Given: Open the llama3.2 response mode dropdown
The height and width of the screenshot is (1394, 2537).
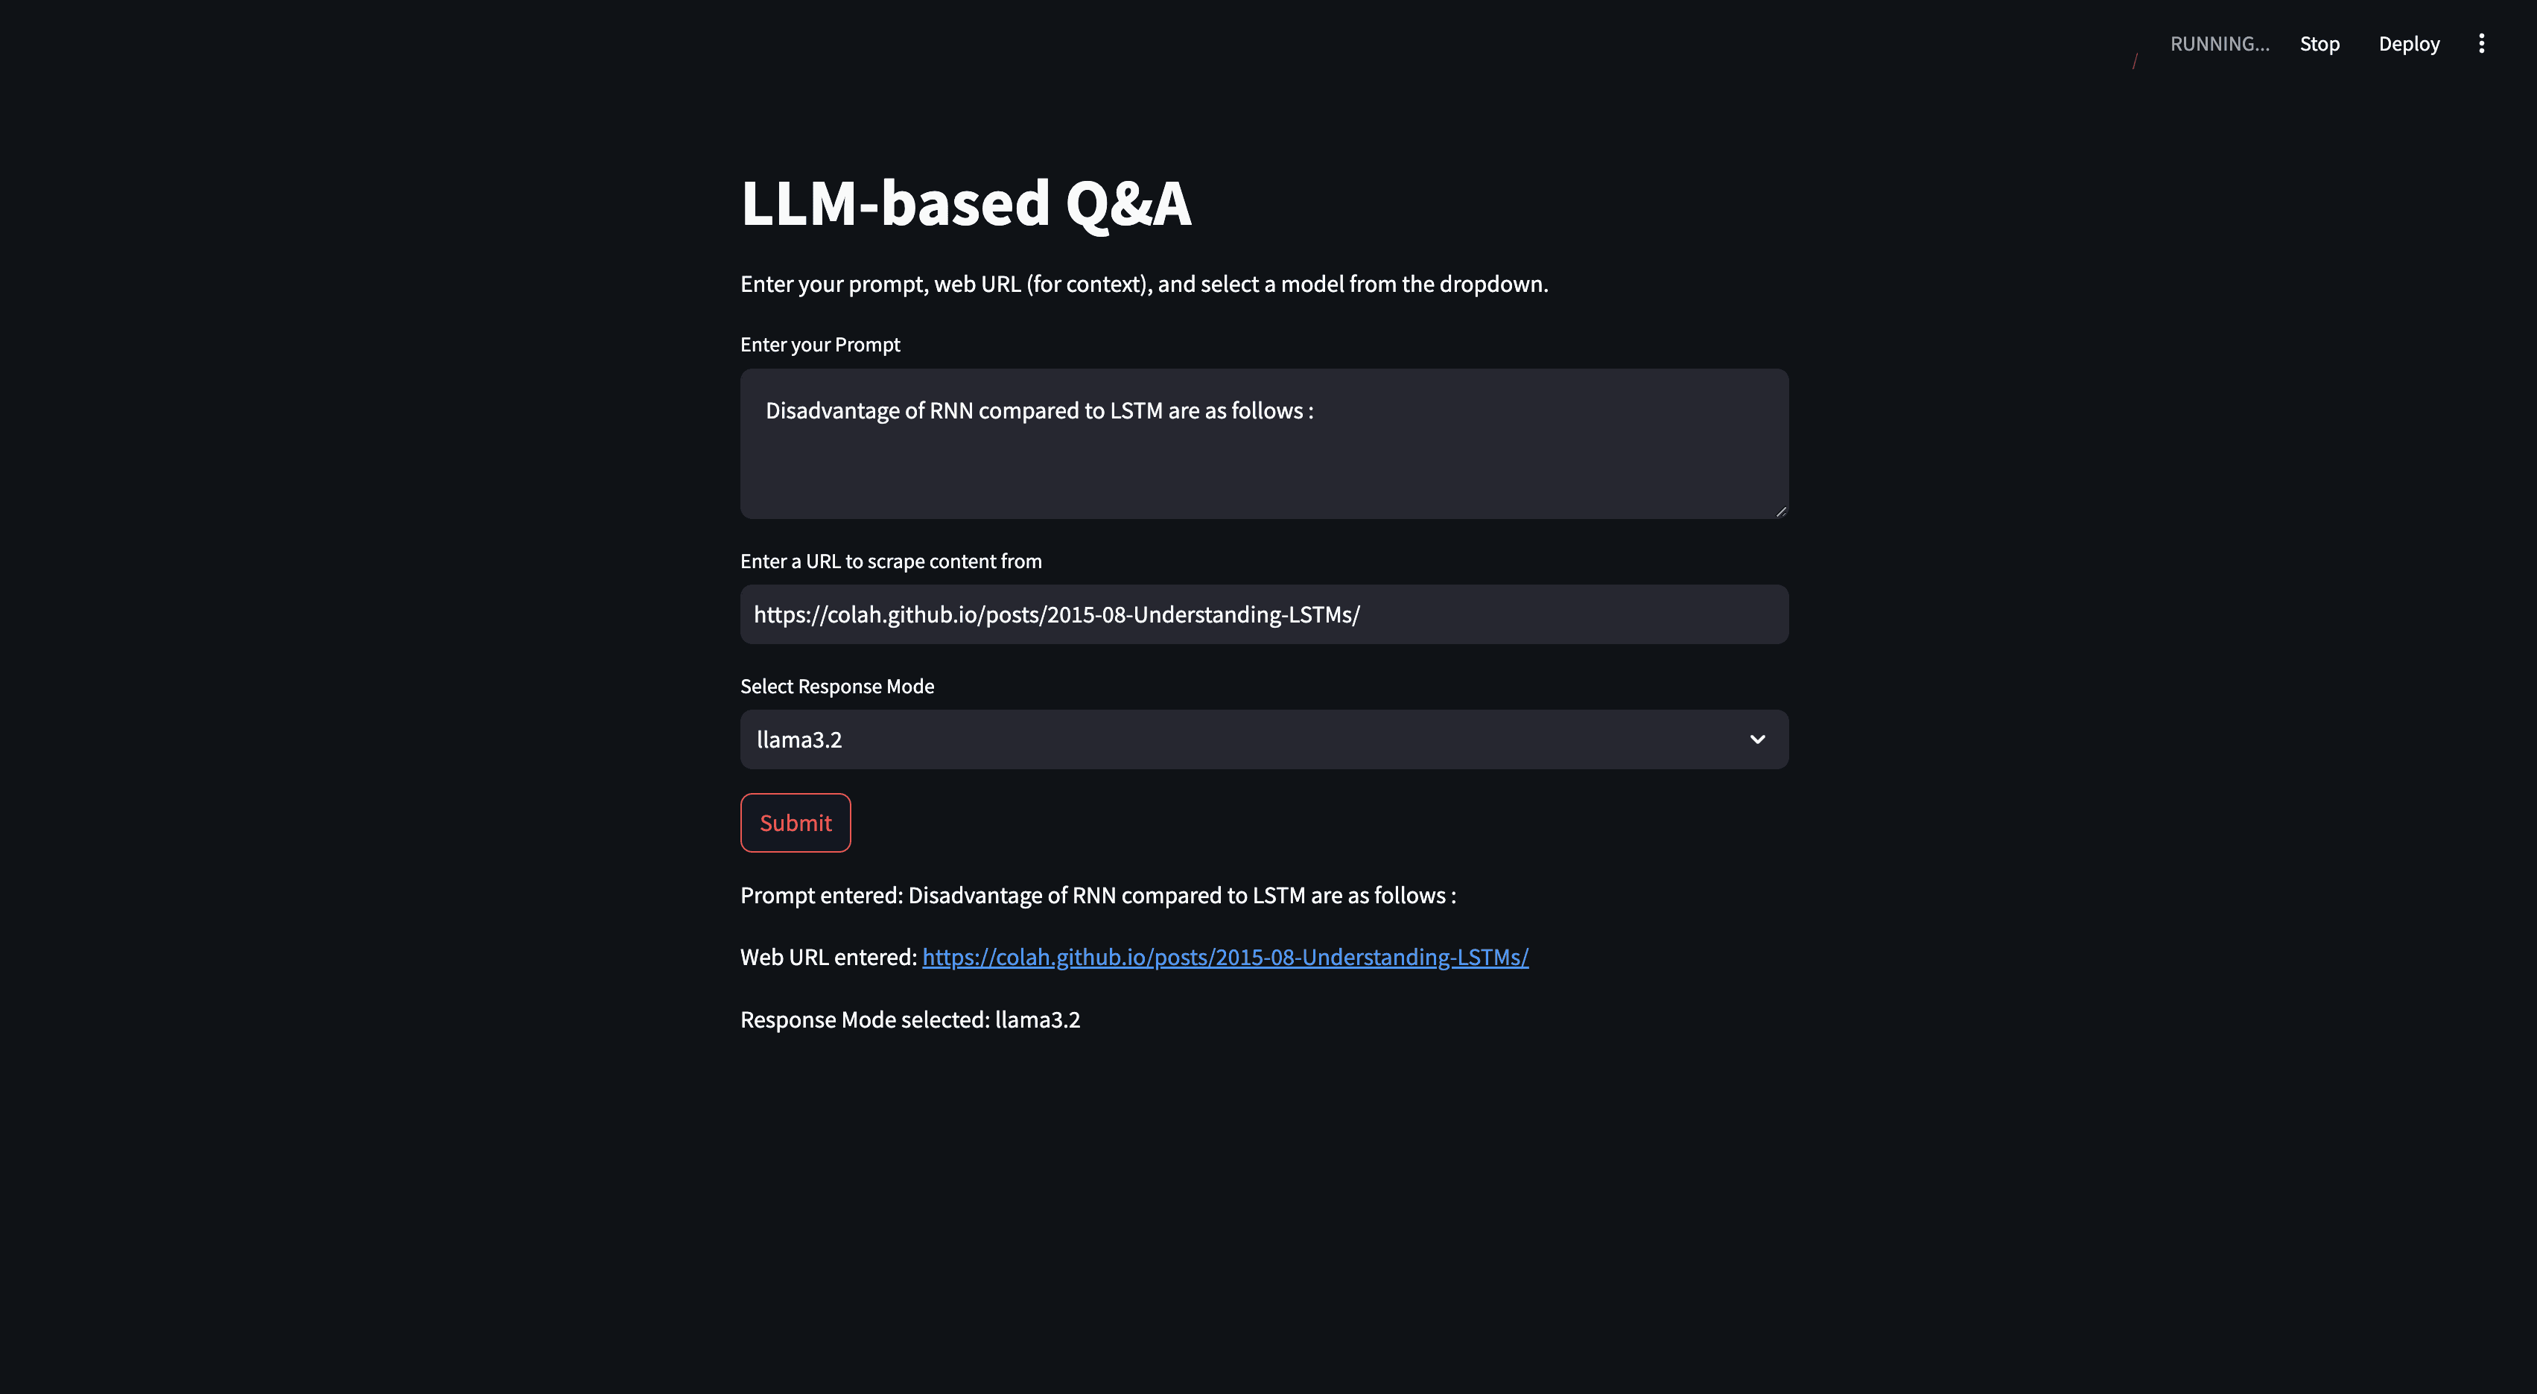Looking at the screenshot, I should click(1263, 739).
